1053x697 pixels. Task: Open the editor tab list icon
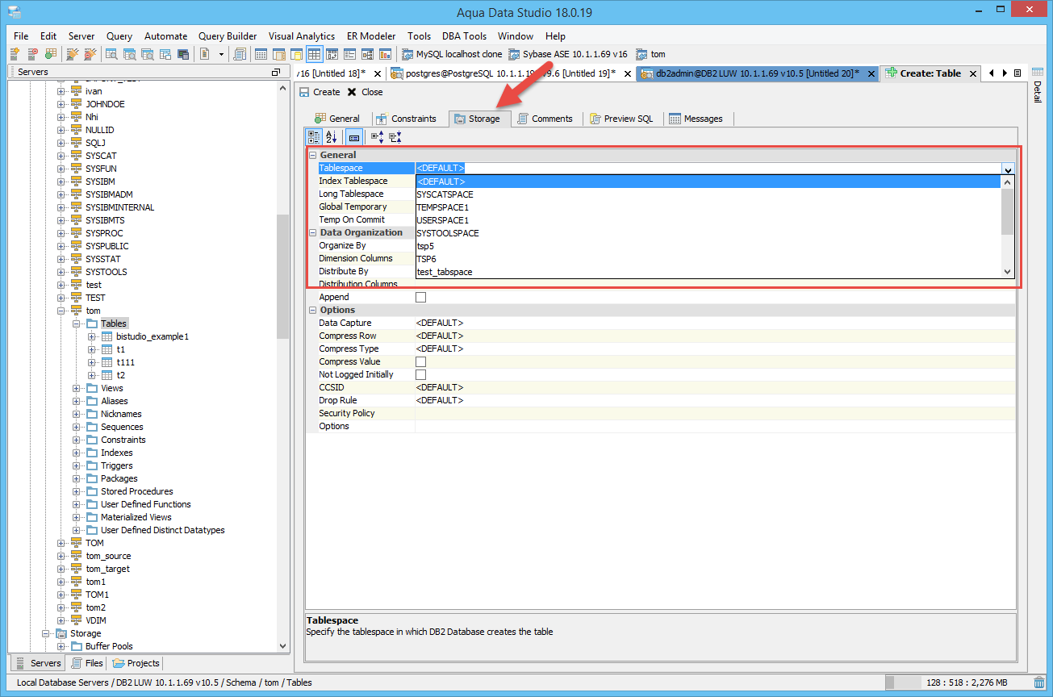coord(1017,73)
